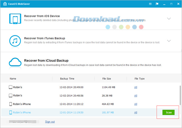Click the 1104.49 MB file size value
Image resolution: width=182 pixels, height=128 pixels.
[x=108, y=87]
